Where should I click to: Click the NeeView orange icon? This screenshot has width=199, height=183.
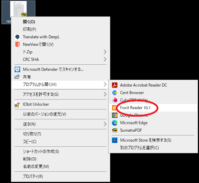[17, 44]
